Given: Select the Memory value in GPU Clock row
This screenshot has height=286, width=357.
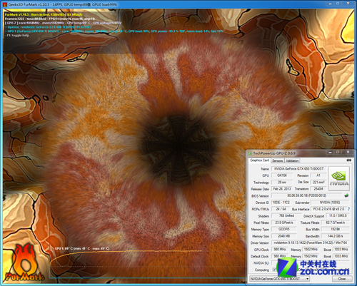Looking at the screenshot, I should coord(311,250).
